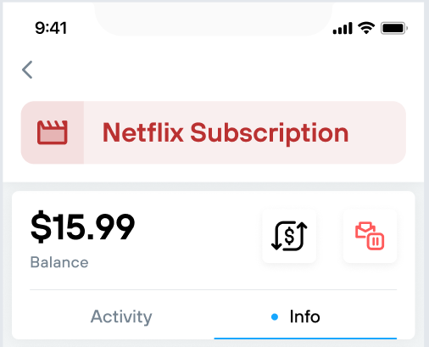The height and width of the screenshot is (347, 429).
Task: Tap the battery indicator icon
Action: pos(394,28)
